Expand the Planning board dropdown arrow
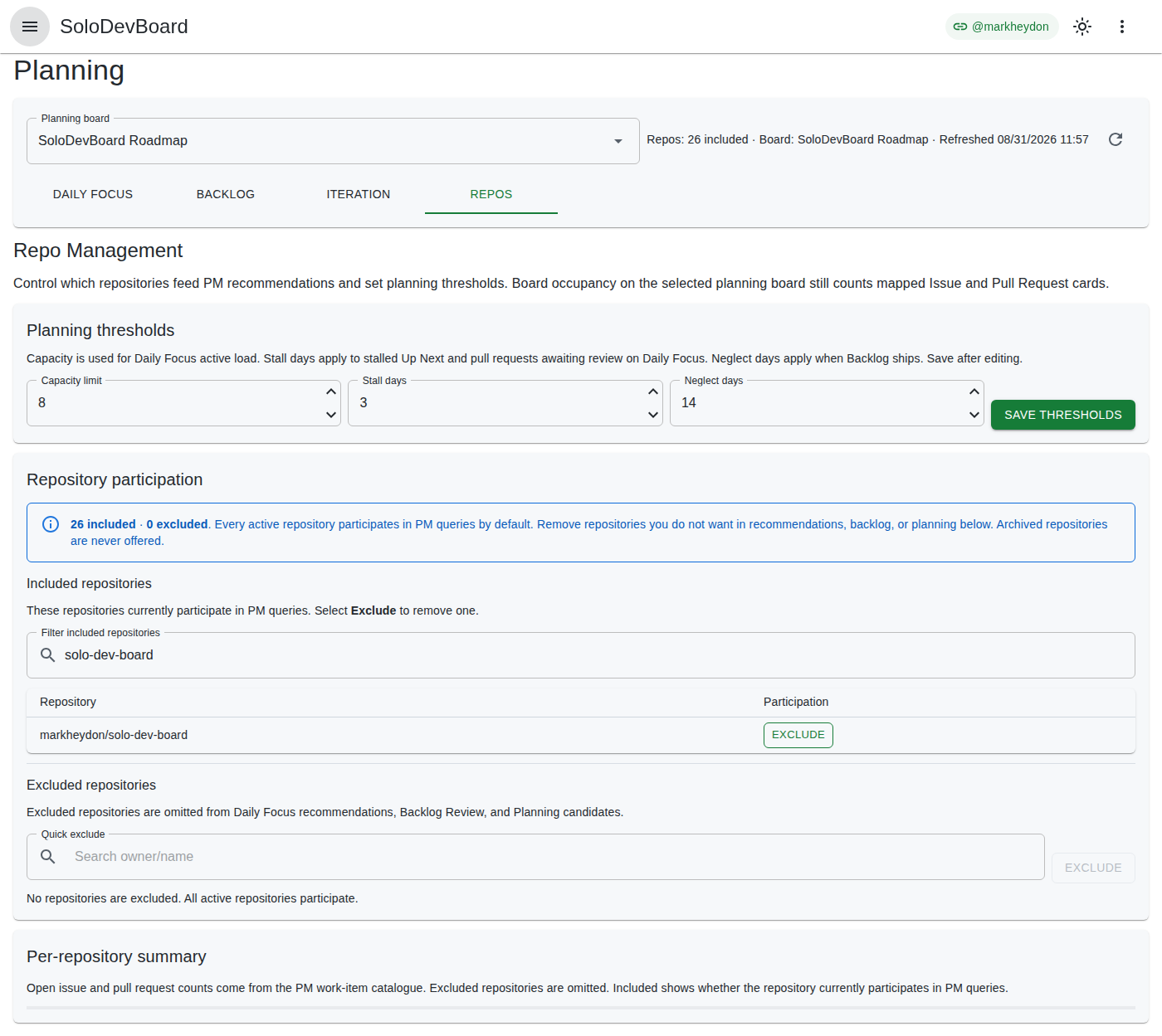This screenshot has height=1036, width=1162. tap(618, 141)
